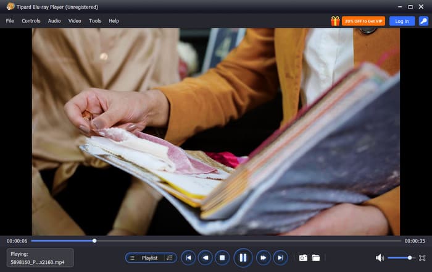Viewport: 432px width, 272px height.
Task: Click the key register icon
Action: [423, 21]
